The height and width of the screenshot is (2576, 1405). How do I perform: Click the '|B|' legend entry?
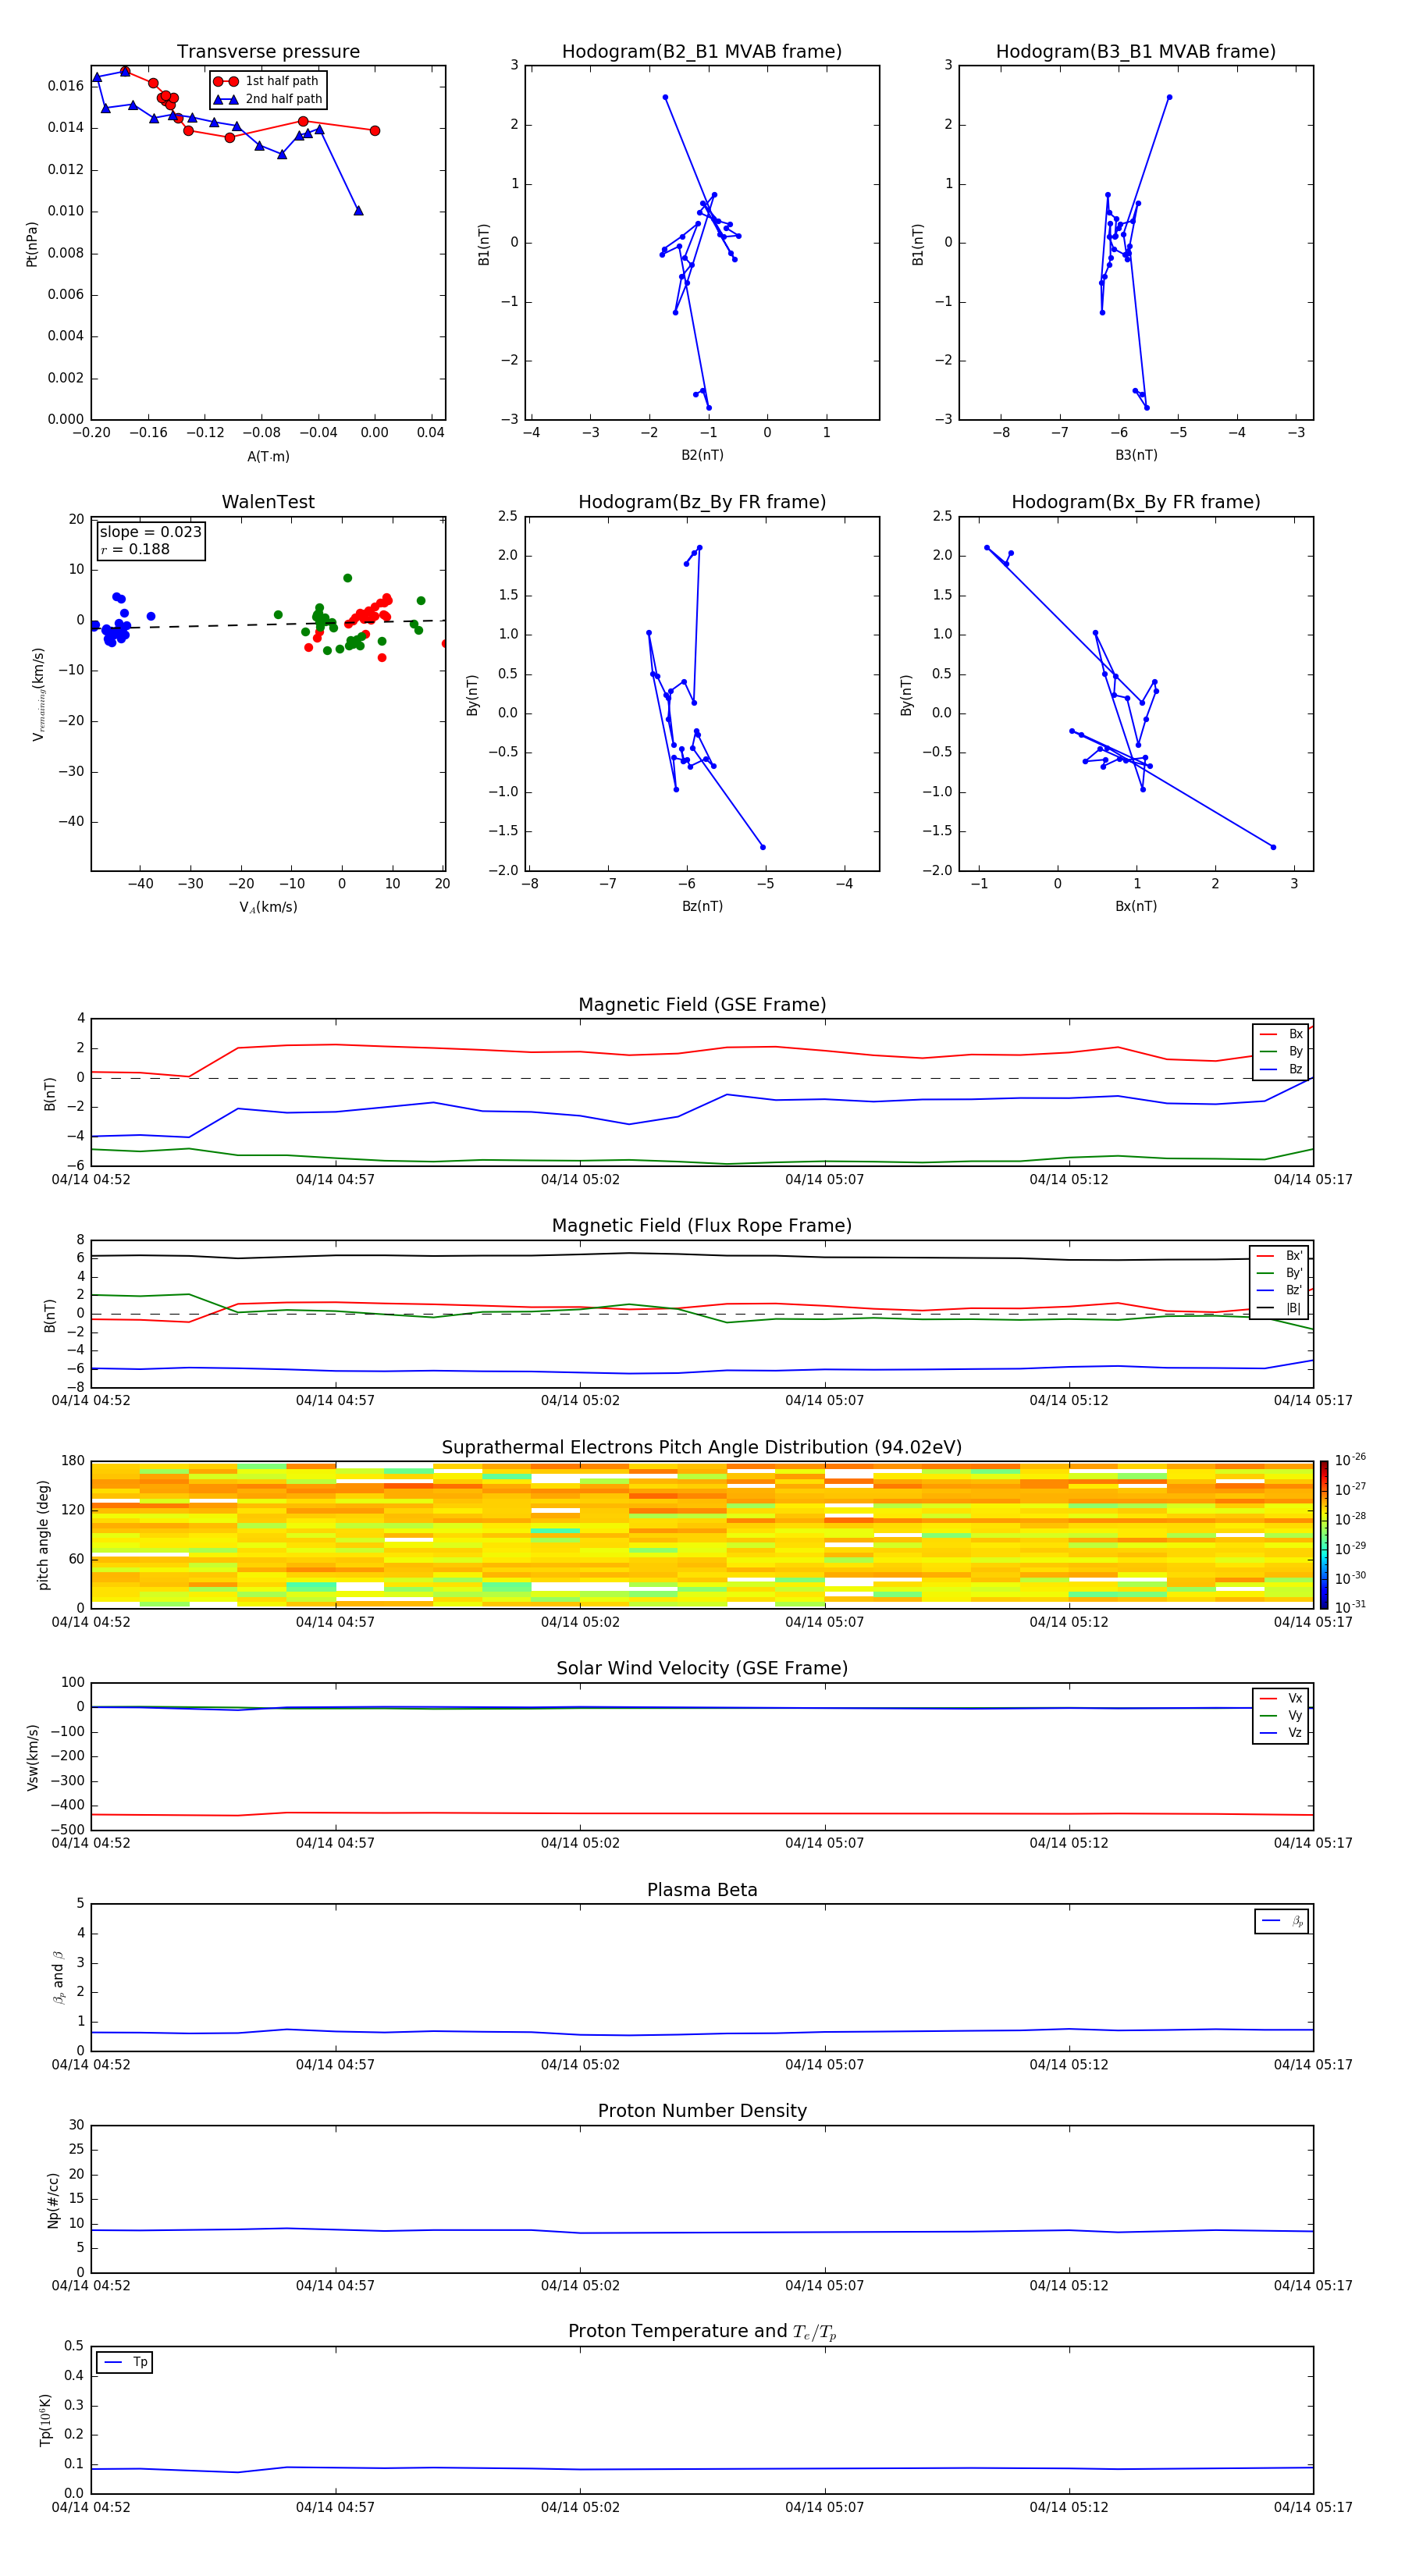(x=1279, y=1308)
